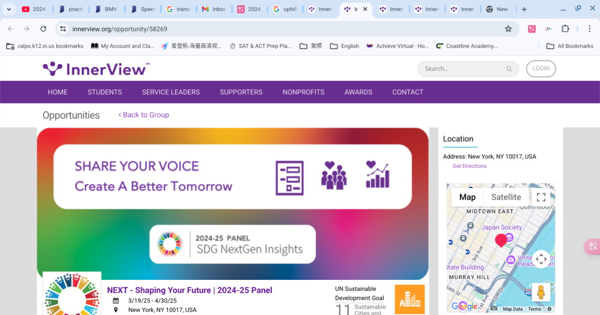Open the tab search dropdown arrow

point(8,9)
